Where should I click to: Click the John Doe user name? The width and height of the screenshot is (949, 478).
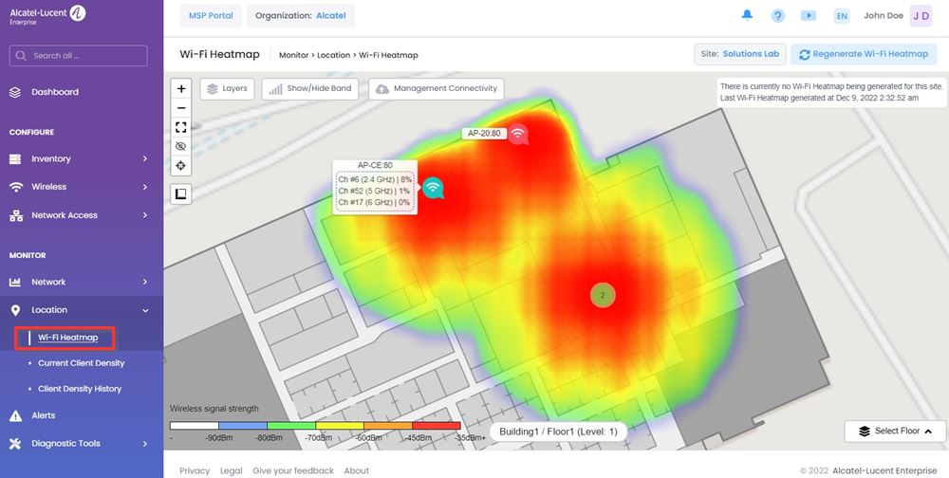click(883, 16)
